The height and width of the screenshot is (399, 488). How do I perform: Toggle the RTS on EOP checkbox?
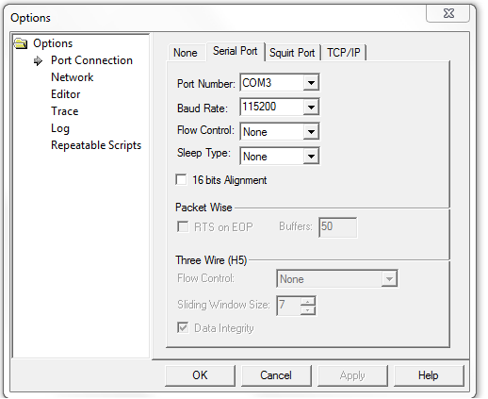pos(183,226)
